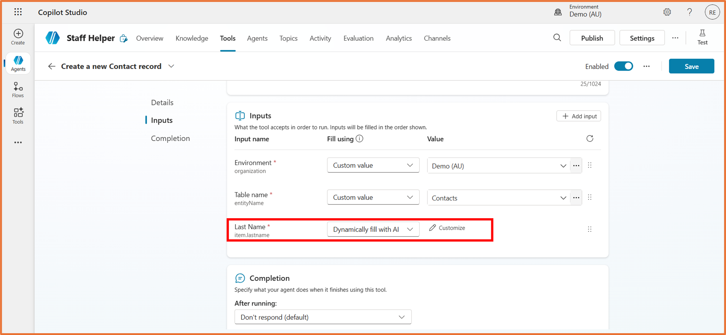
Task: Refresh the inputs list
Action: (589, 139)
